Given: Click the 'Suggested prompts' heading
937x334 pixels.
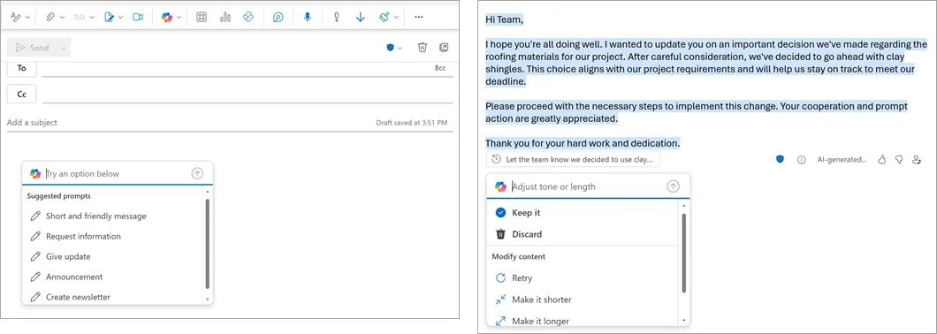Looking at the screenshot, I should [59, 195].
